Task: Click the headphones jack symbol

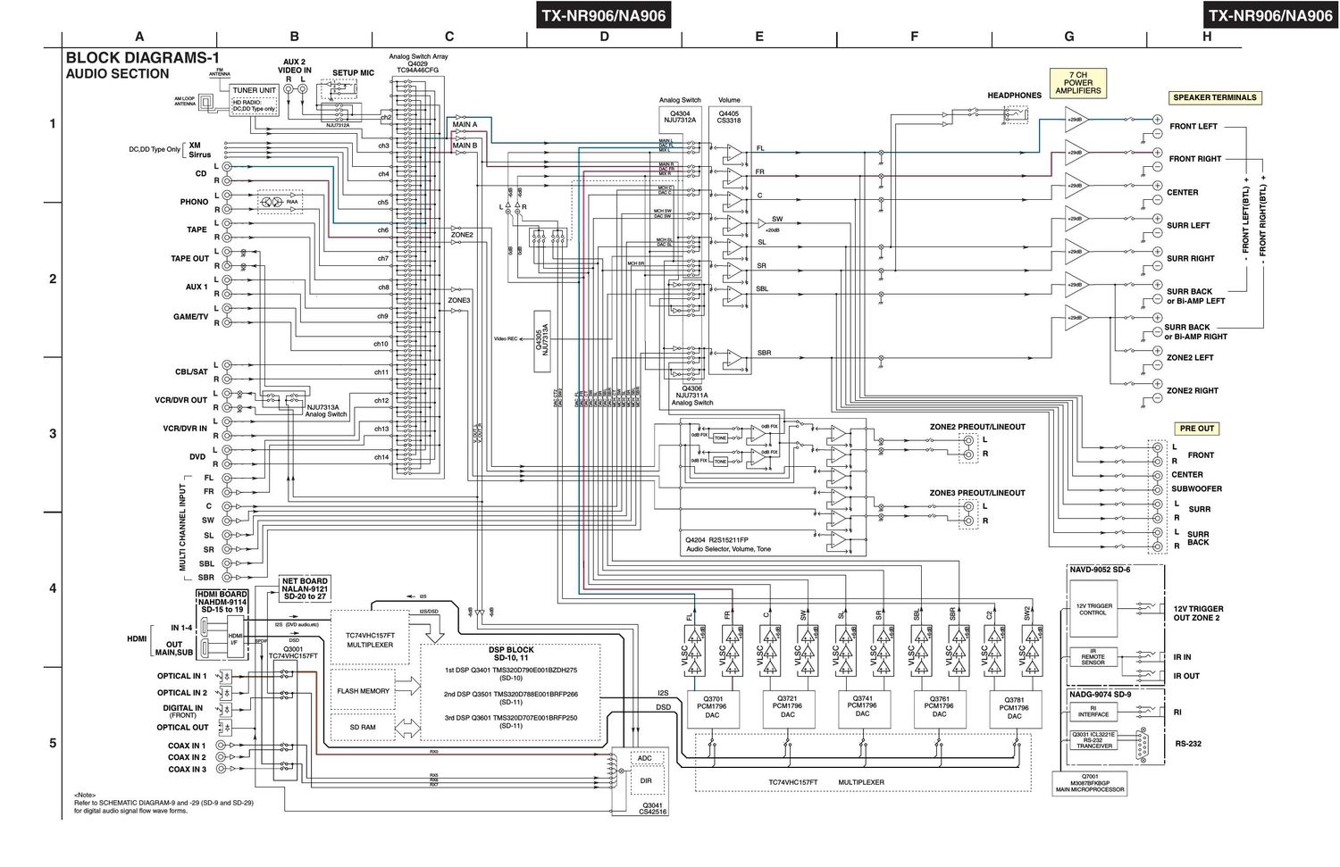Action: click(1015, 113)
